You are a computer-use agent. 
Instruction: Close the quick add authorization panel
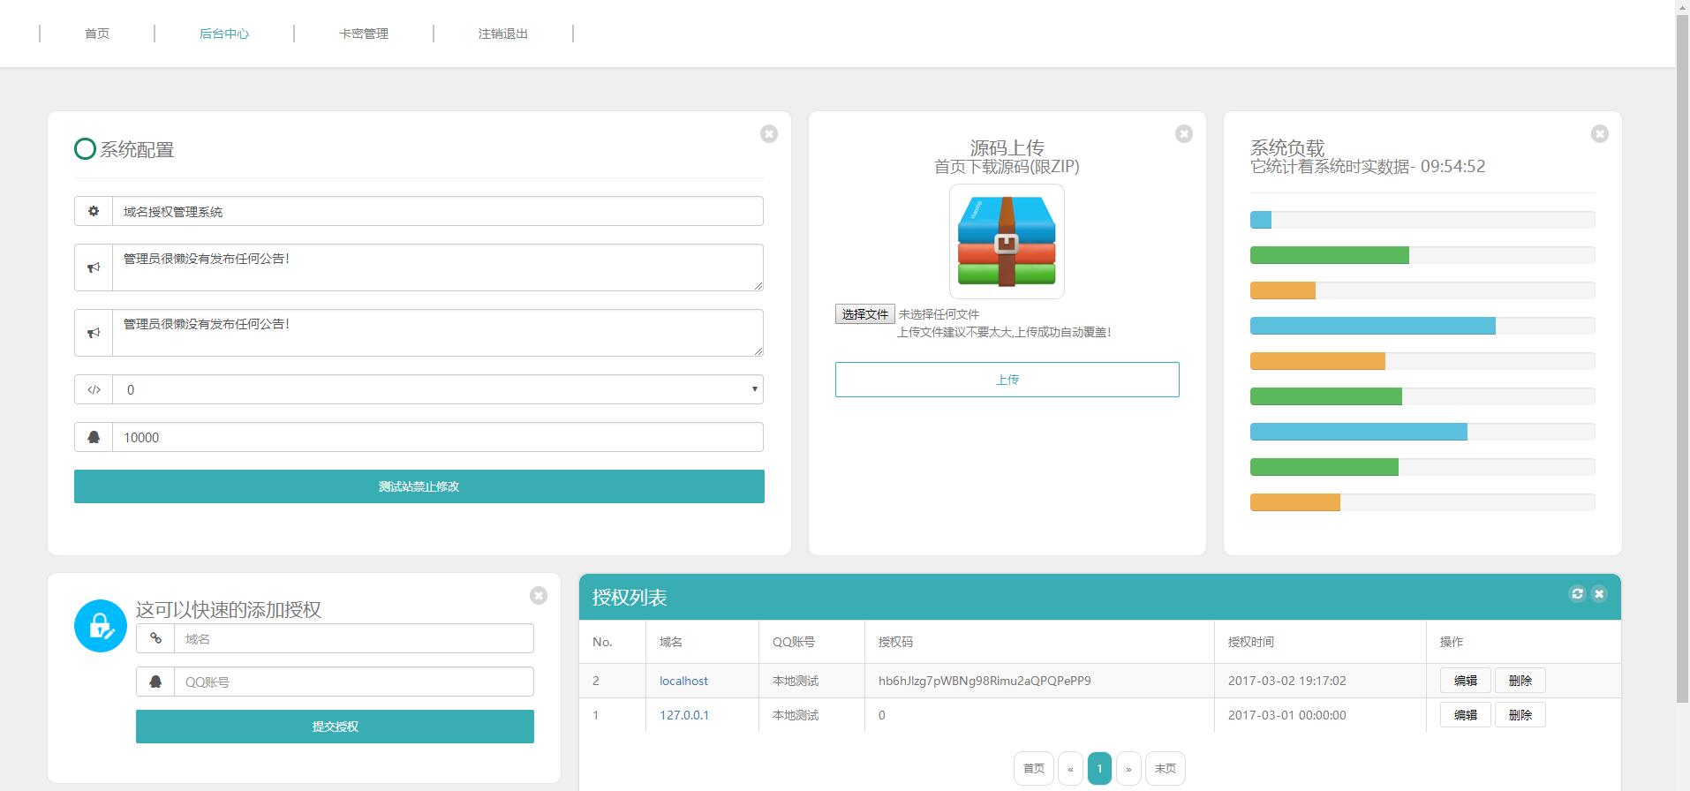(539, 596)
